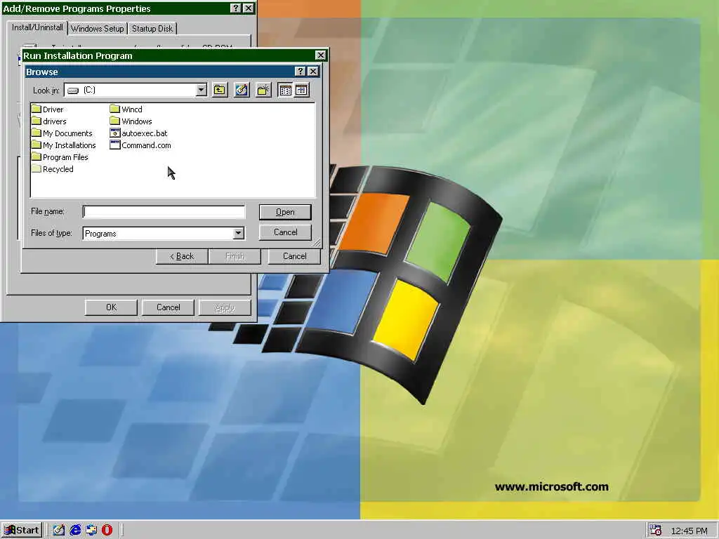Image resolution: width=719 pixels, height=539 pixels.
Task: Go Back in Run Installation Program wizard
Action: click(182, 256)
